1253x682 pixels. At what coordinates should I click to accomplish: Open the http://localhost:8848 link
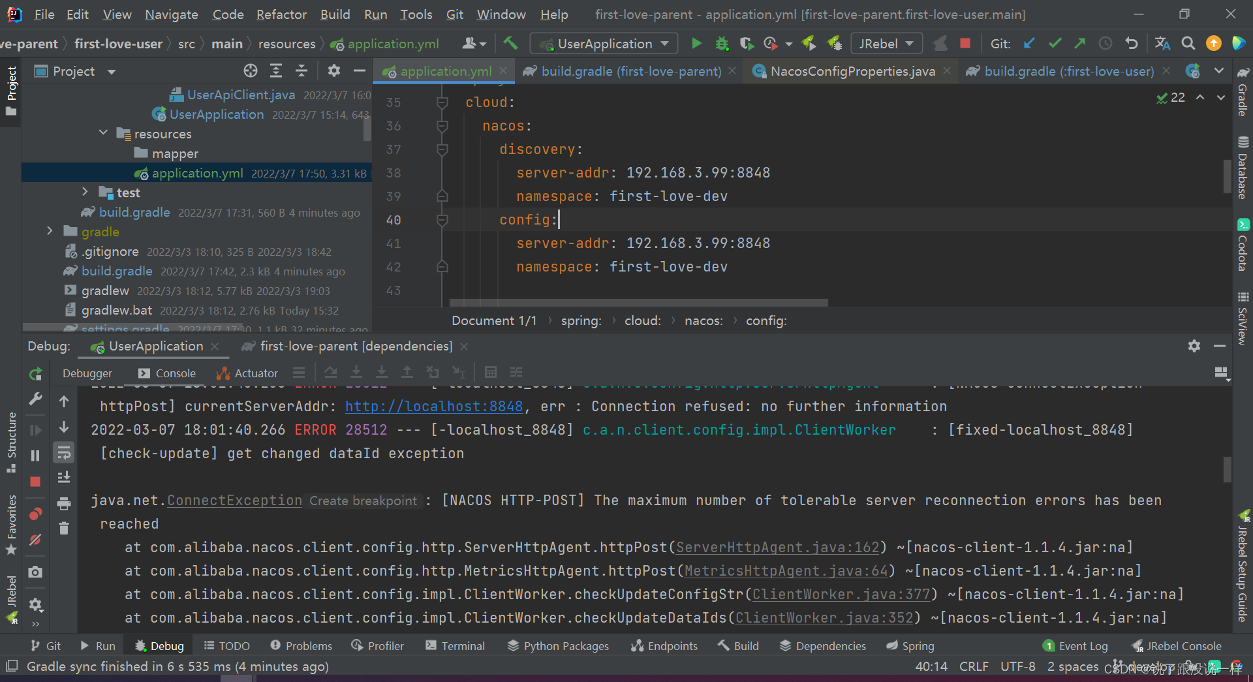434,406
